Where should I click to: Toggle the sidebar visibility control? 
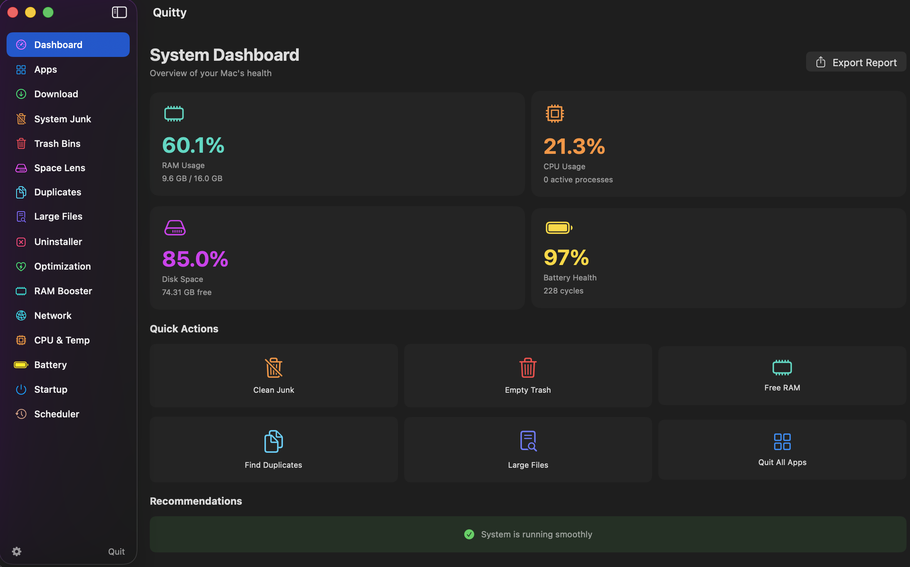(119, 12)
